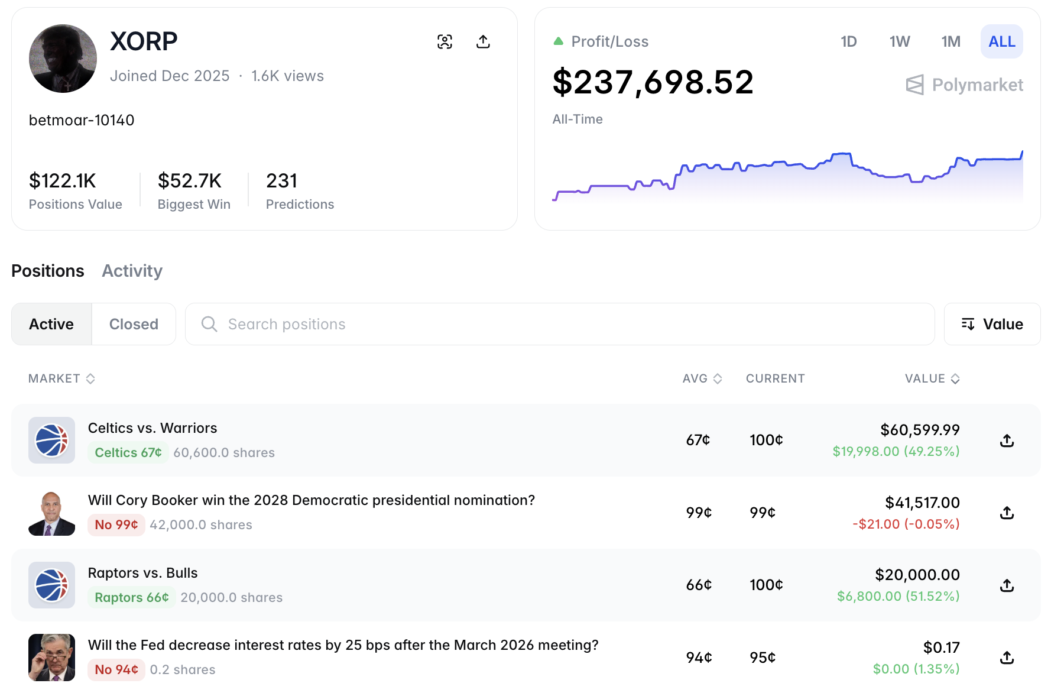Share the Fed interest rates position
This screenshot has width=1051, height=693.
tap(1007, 658)
